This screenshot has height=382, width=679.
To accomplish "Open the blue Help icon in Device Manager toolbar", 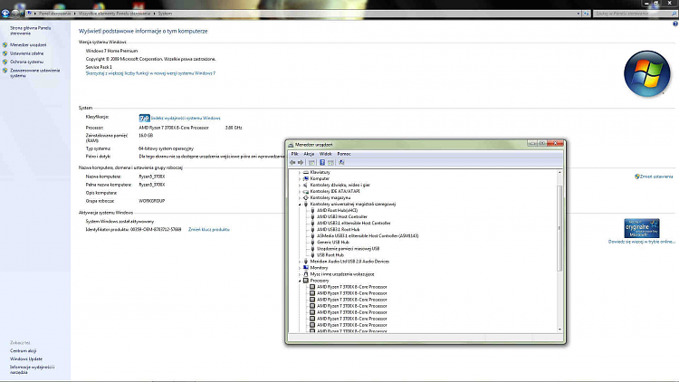I will pyautogui.click(x=322, y=162).
